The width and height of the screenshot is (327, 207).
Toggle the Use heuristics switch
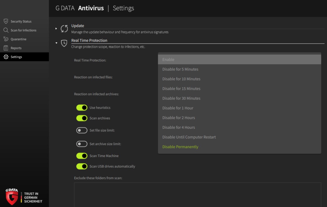coord(82,108)
